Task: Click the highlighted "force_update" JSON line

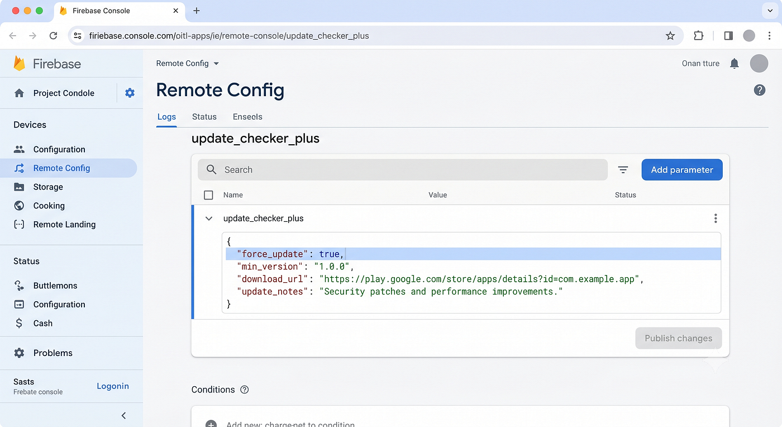Action: (473, 254)
